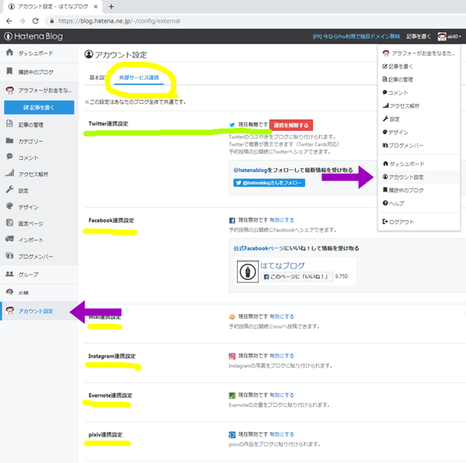Choose 購読中のブログ in the dropdown menu
The height and width of the screenshot is (463, 466).
point(419,190)
